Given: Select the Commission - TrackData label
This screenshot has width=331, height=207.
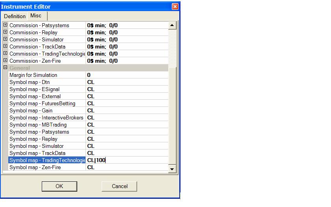Looking at the screenshot, I should pyautogui.click(x=37, y=47).
